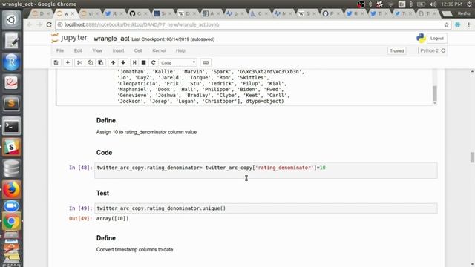Screen dimensions: 475x267
Task: Click the Logout button
Action: [437, 39]
